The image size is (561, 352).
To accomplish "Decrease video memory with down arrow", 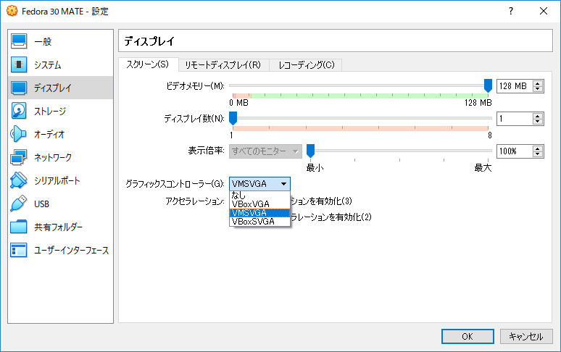I will pos(537,88).
